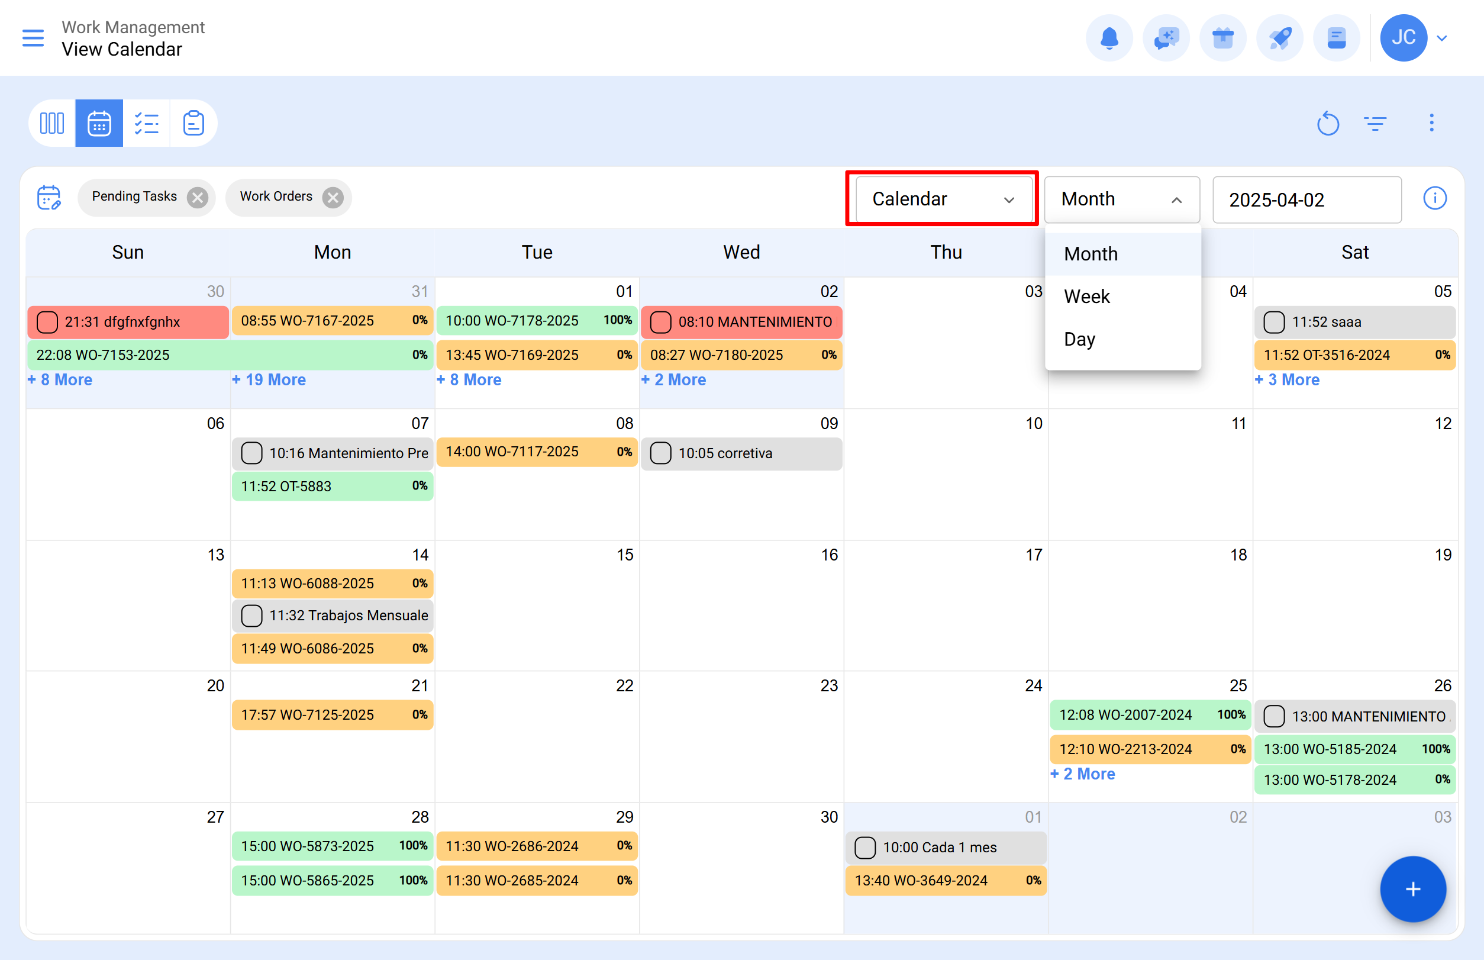Click the 2025-04-02 date field

1307,199
